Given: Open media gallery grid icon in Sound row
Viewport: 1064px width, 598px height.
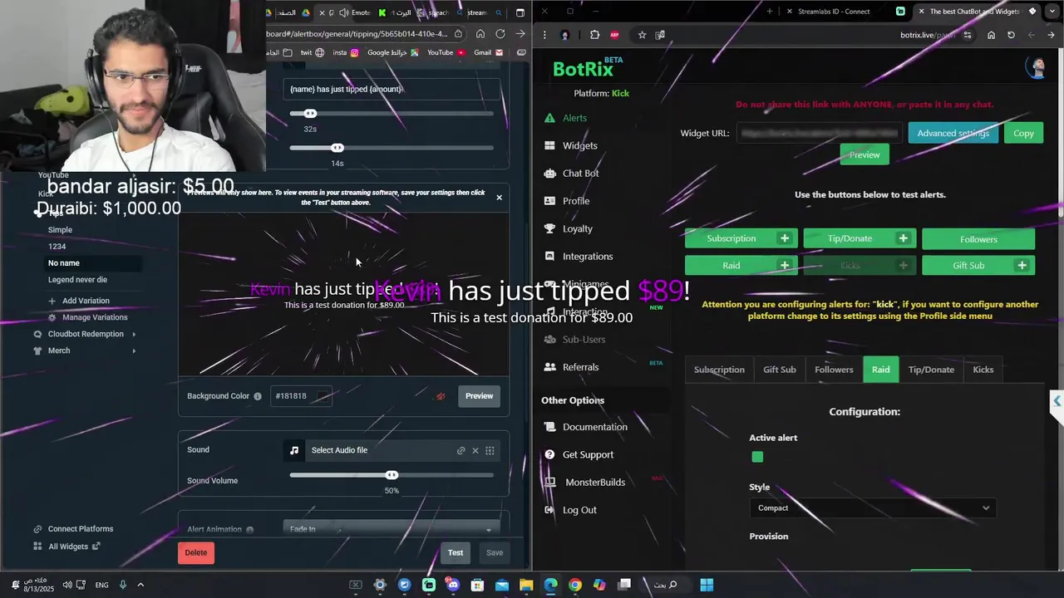Looking at the screenshot, I should click(490, 450).
